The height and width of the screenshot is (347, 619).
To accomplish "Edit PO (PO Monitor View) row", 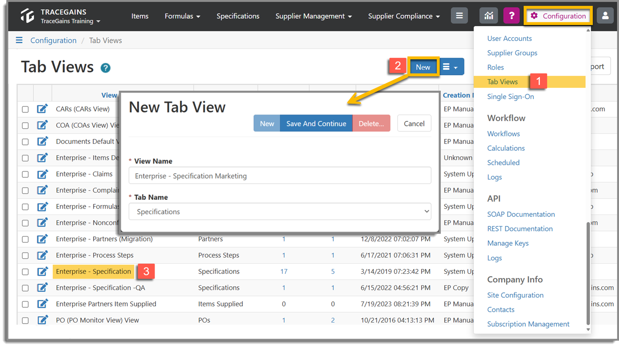I will [x=42, y=320].
